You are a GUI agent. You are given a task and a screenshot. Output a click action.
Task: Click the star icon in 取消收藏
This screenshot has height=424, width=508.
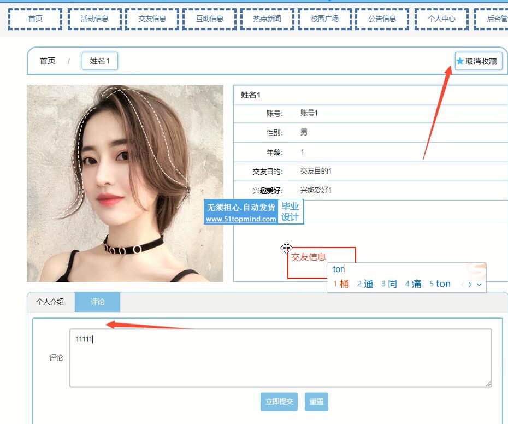click(460, 61)
